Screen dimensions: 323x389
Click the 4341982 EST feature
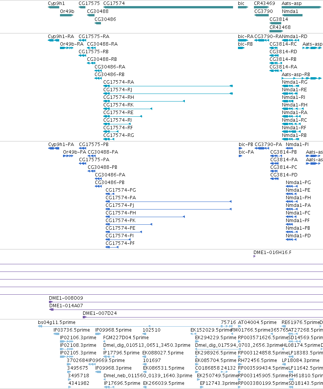coord(70,387)
